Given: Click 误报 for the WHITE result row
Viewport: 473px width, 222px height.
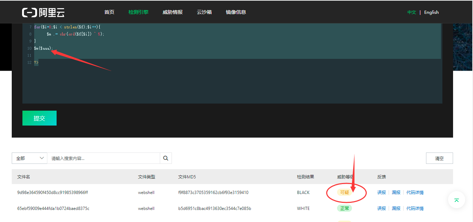Looking at the screenshot, I should pyautogui.click(x=382, y=209).
